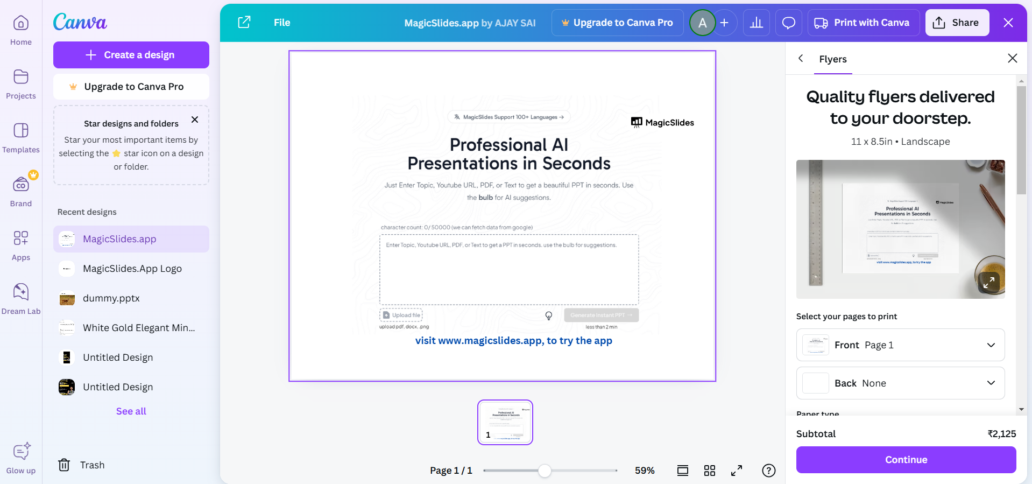Open the MagicSlides.App Logo design
Screen dimensions: 1032x484
(x=131, y=269)
